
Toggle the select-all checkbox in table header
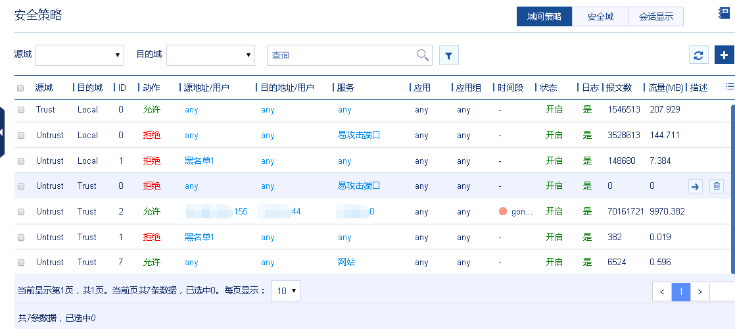(x=20, y=88)
